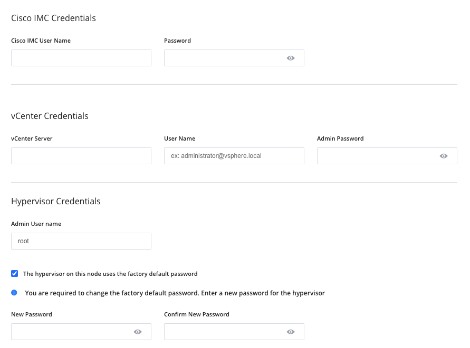Screen dimensions: 470x348
Task: Select the vCenter Server input field
Action: [x=81, y=156]
